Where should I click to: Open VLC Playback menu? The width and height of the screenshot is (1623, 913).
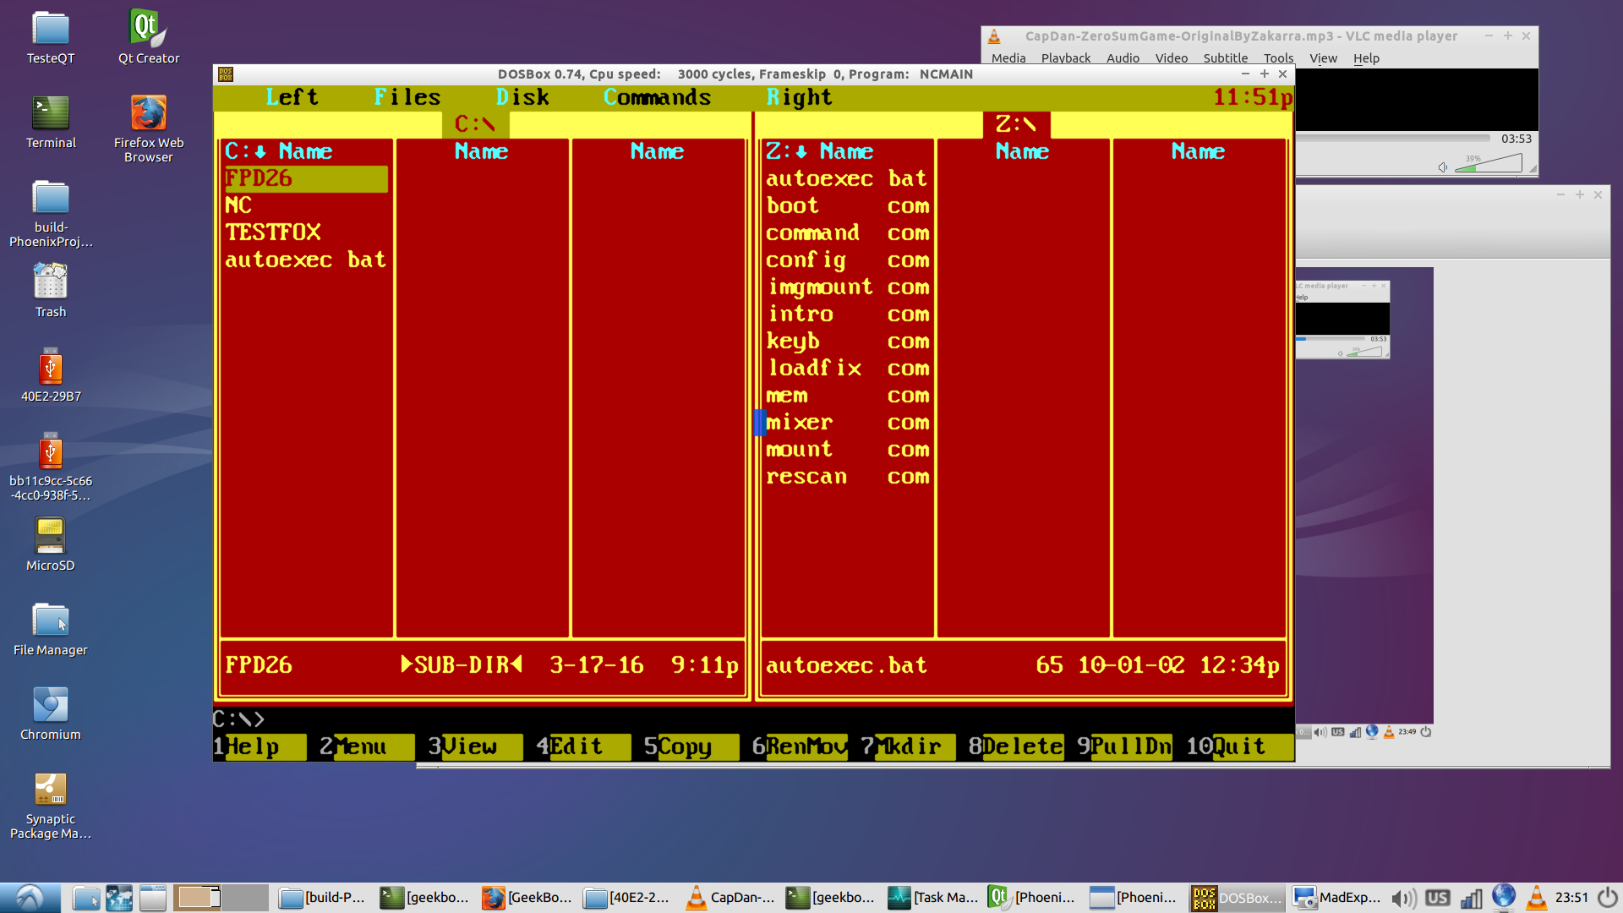(1065, 58)
